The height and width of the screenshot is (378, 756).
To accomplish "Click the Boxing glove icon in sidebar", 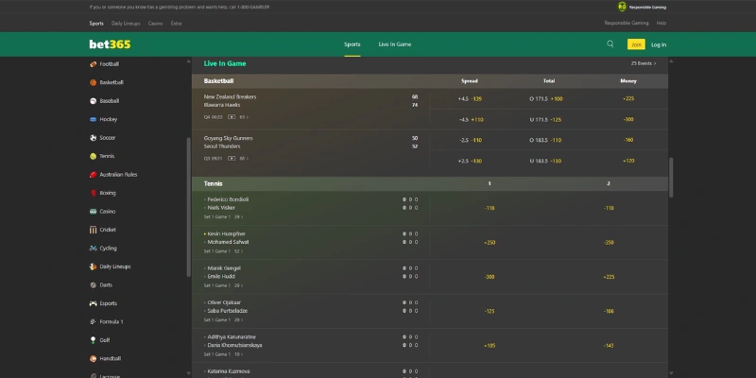I will click(93, 193).
